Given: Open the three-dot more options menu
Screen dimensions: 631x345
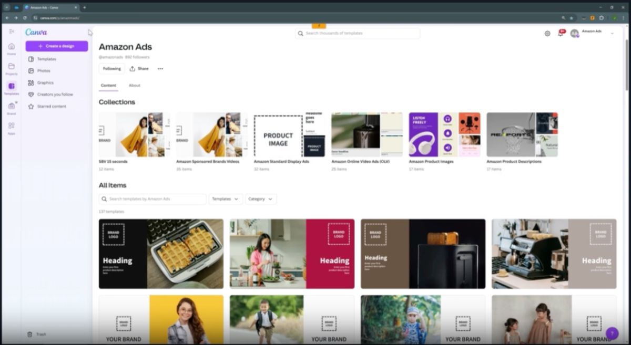Looking at the screenshot, I should click(x=160, y=69).
